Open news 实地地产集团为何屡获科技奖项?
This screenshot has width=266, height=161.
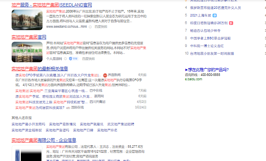[40, 108]
